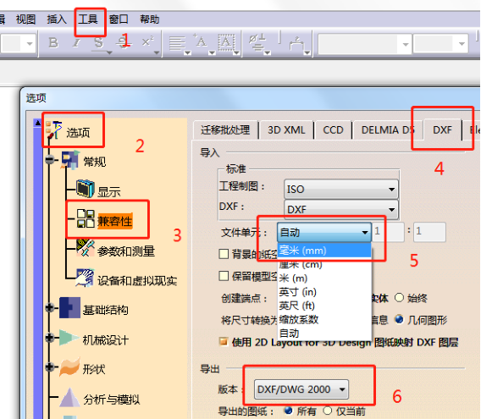
Task: Open the File unit (文件单元) dropdown
Action: 324,232
